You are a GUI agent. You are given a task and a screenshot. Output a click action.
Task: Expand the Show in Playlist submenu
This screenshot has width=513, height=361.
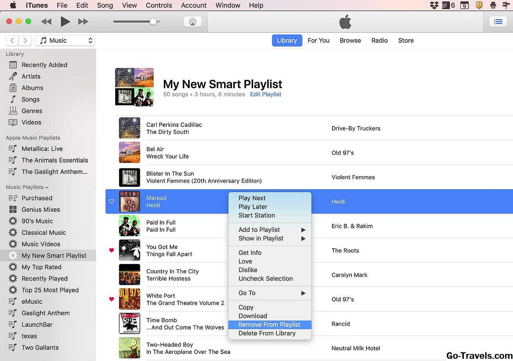point(270,238)
